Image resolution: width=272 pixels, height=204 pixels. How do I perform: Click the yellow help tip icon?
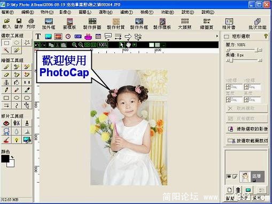pyautogui.click(x=266, y=36)
